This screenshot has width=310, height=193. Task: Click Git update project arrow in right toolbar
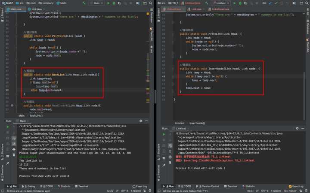[x=270, y=3]
